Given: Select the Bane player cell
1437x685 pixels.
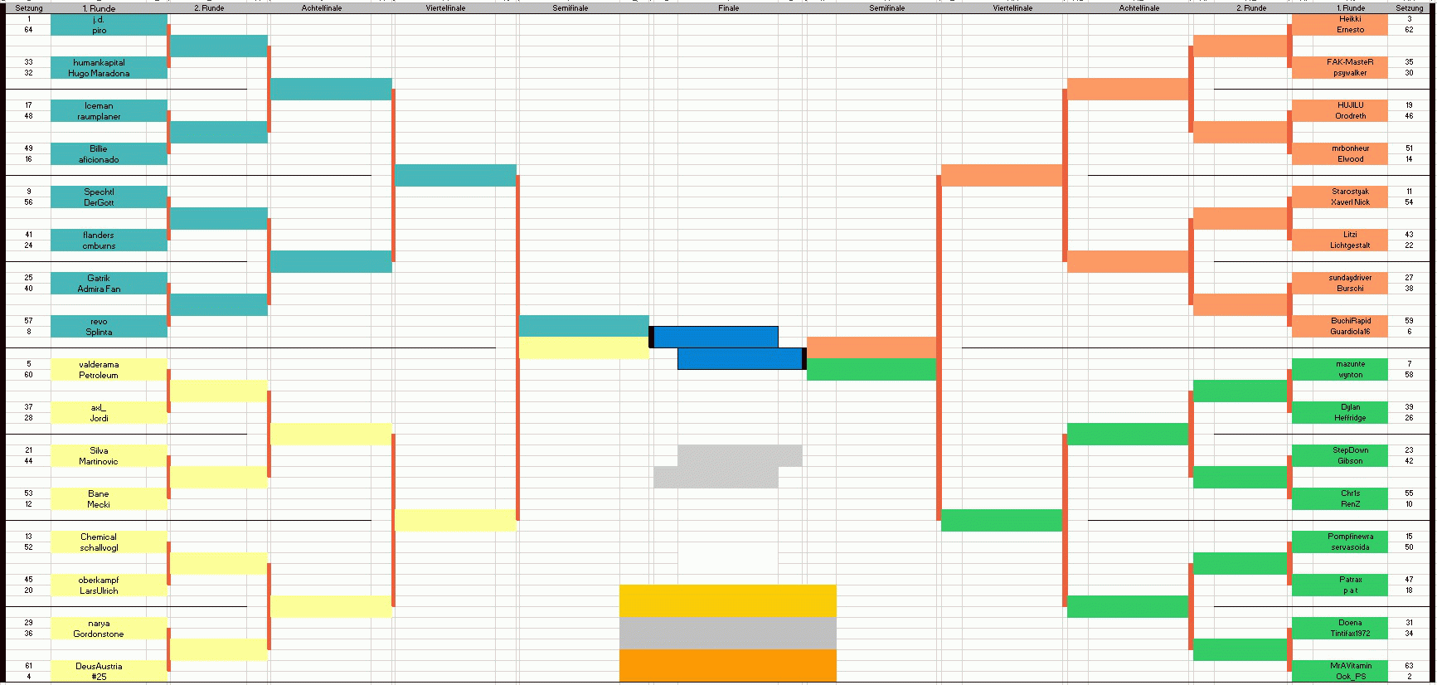Looking at the screenshot, I should (109, 493).
